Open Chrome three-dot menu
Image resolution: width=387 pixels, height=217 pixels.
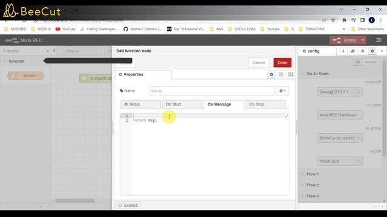381,20
